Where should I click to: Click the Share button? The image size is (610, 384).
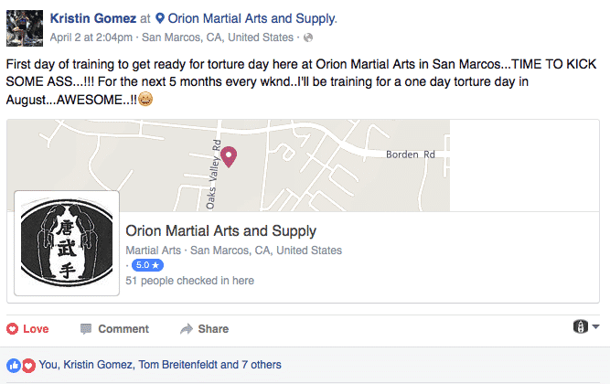pyautogui.click(x=204, y=329)
